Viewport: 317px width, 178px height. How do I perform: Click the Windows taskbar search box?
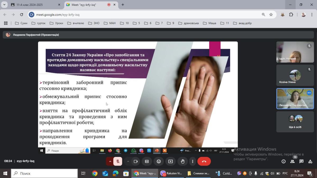click(44, 173)
